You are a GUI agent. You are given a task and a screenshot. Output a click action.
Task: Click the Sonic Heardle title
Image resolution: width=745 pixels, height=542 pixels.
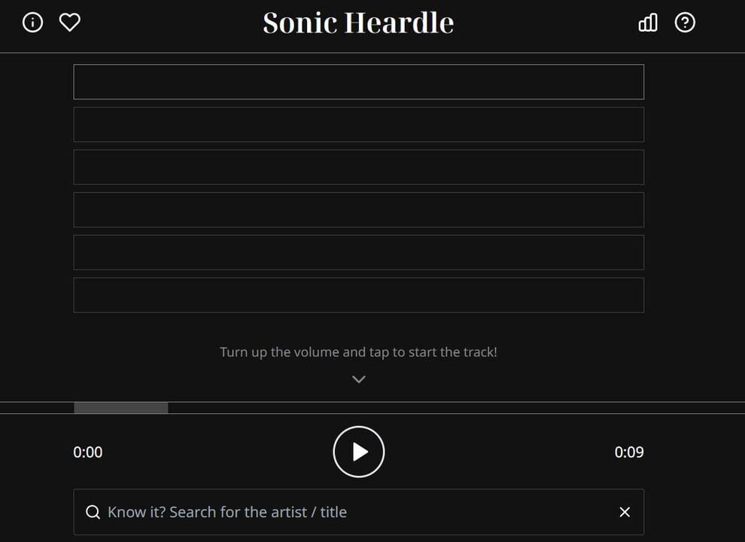coord(358,23)
